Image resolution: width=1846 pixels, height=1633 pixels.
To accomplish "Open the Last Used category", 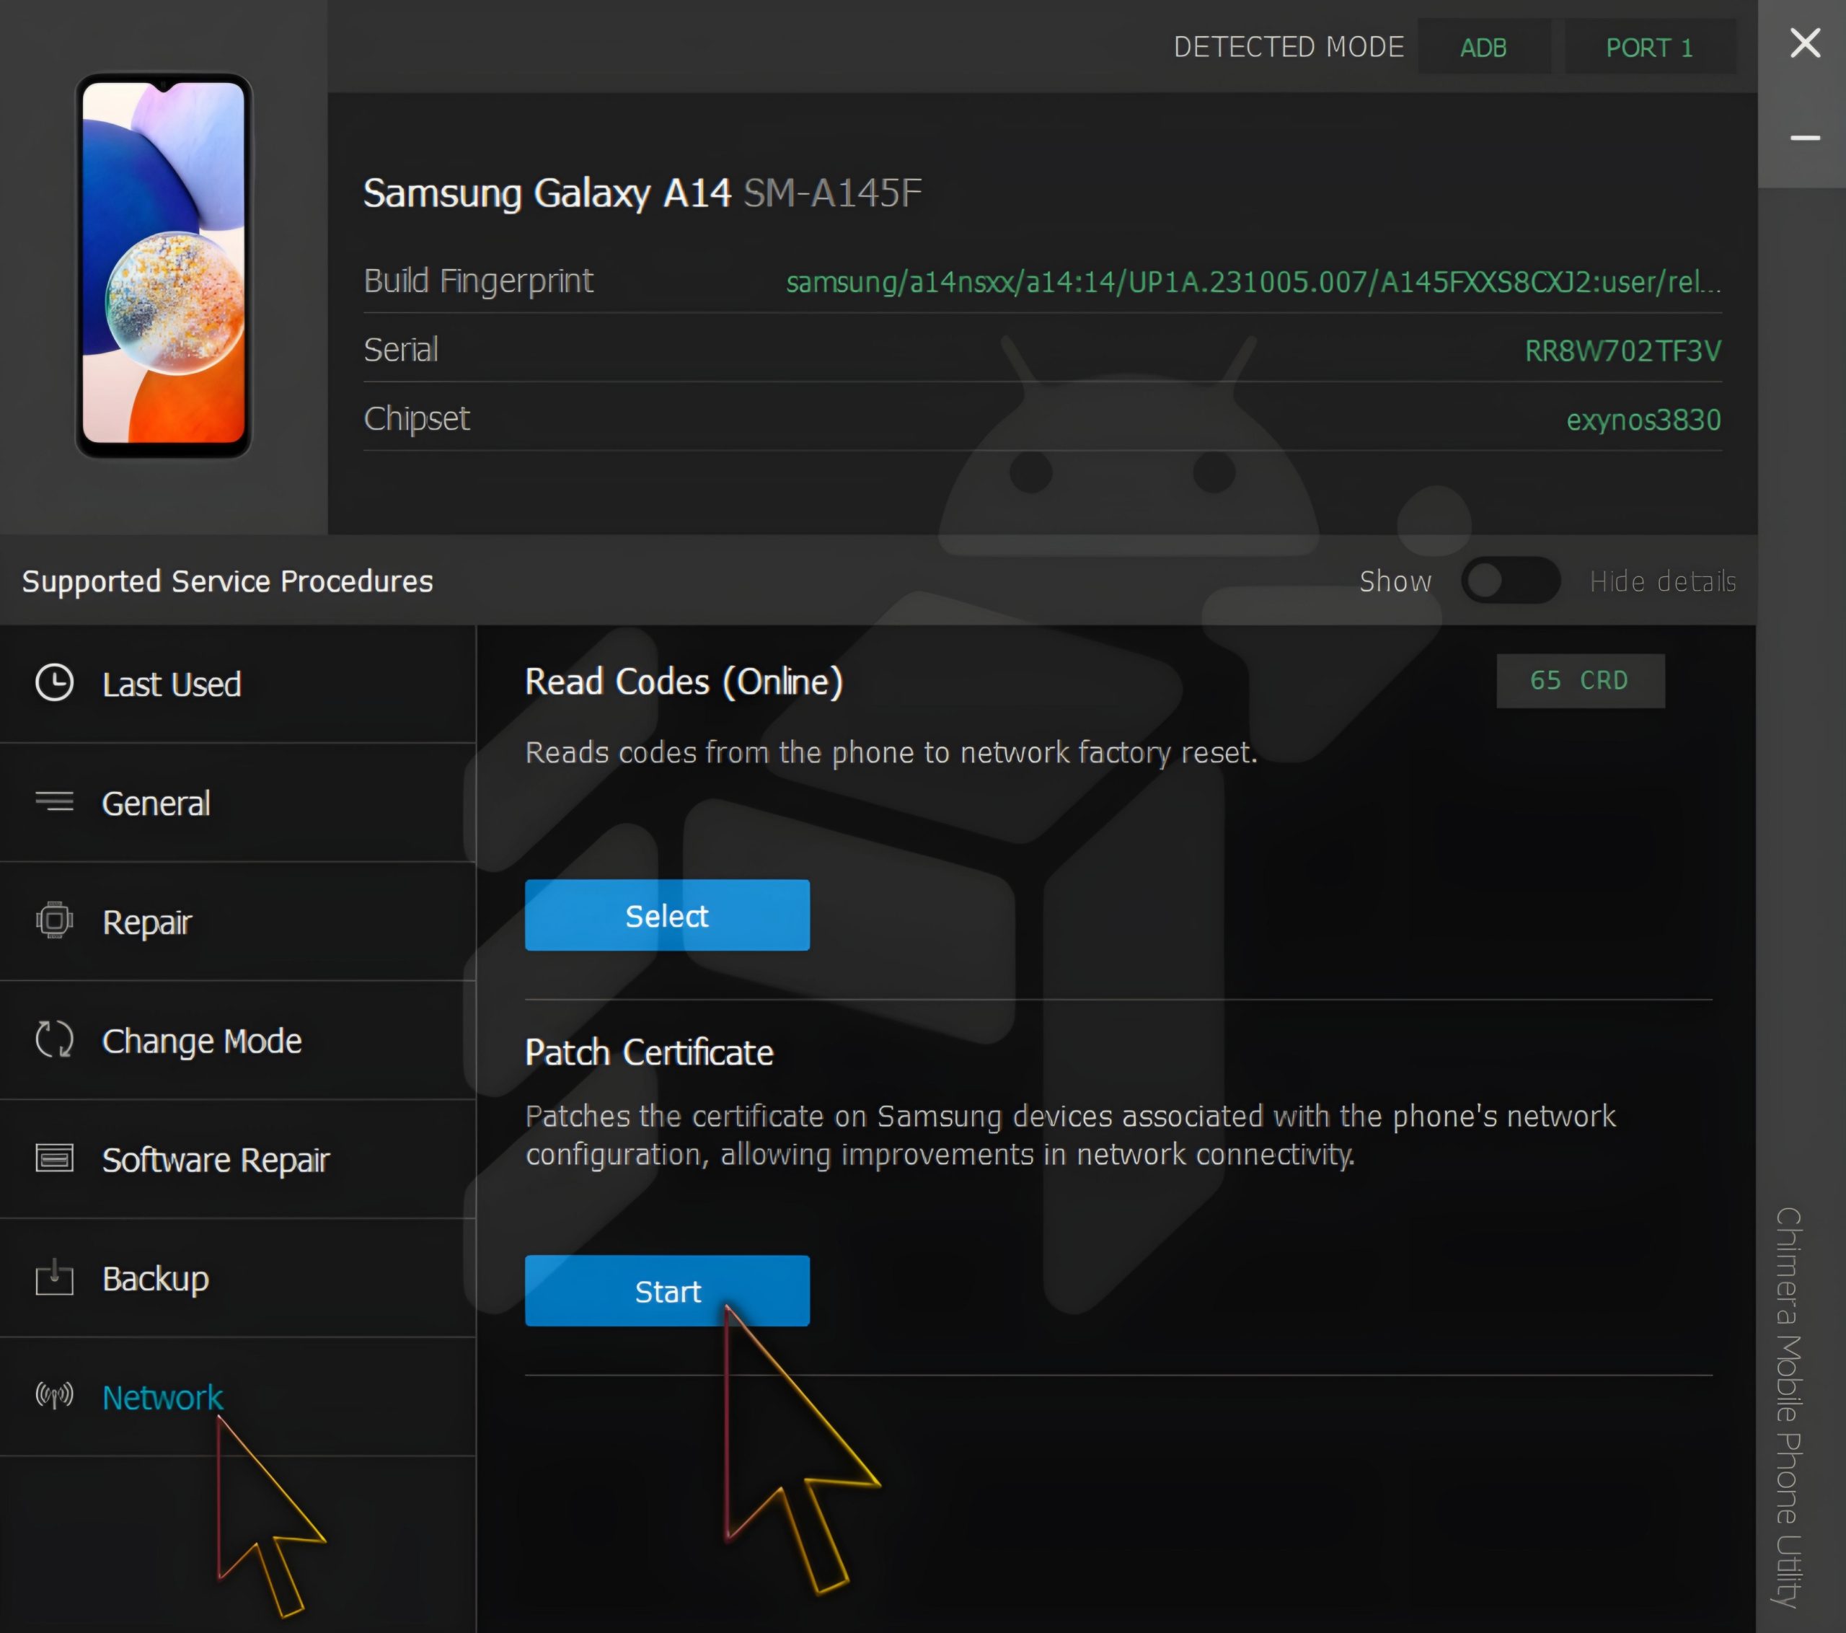I will click(x=237, y=684).
